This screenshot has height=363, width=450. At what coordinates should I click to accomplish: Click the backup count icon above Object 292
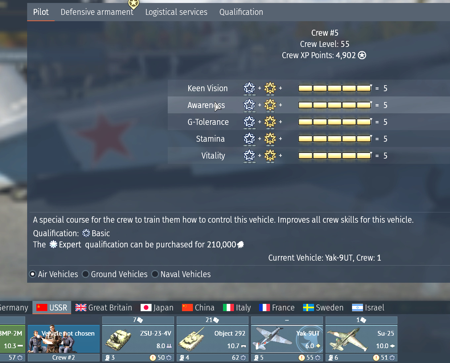point(216,320)
